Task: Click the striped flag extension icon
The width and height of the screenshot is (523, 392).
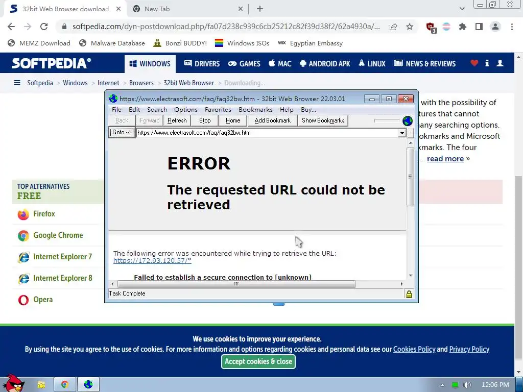Action: (x=446, y=27)
